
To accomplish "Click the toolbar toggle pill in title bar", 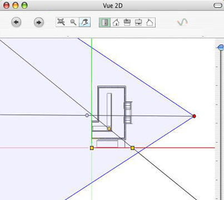I will (218, 6).
